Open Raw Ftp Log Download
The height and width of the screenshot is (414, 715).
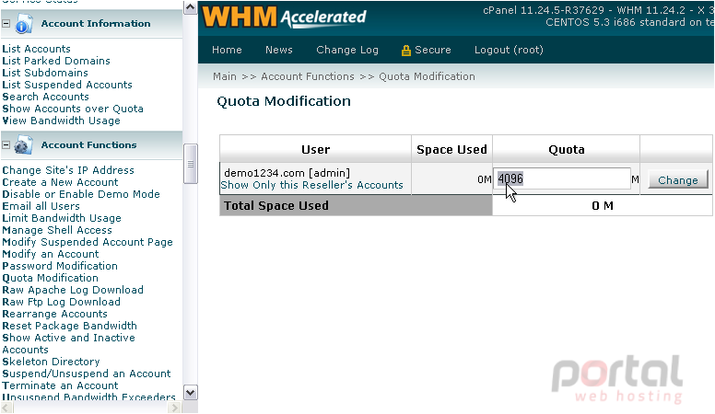pyautogui.click(x=61, y=302)
